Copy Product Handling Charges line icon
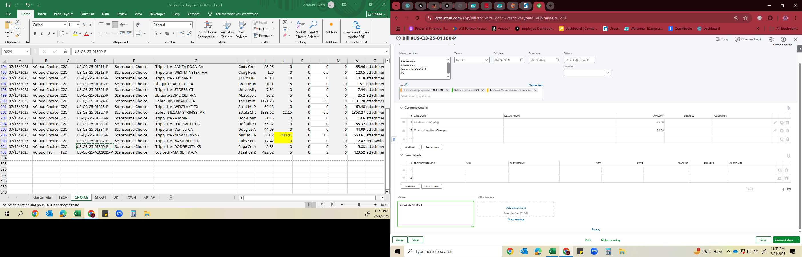This screenshot has width=802, height=257. pos(781,131)
